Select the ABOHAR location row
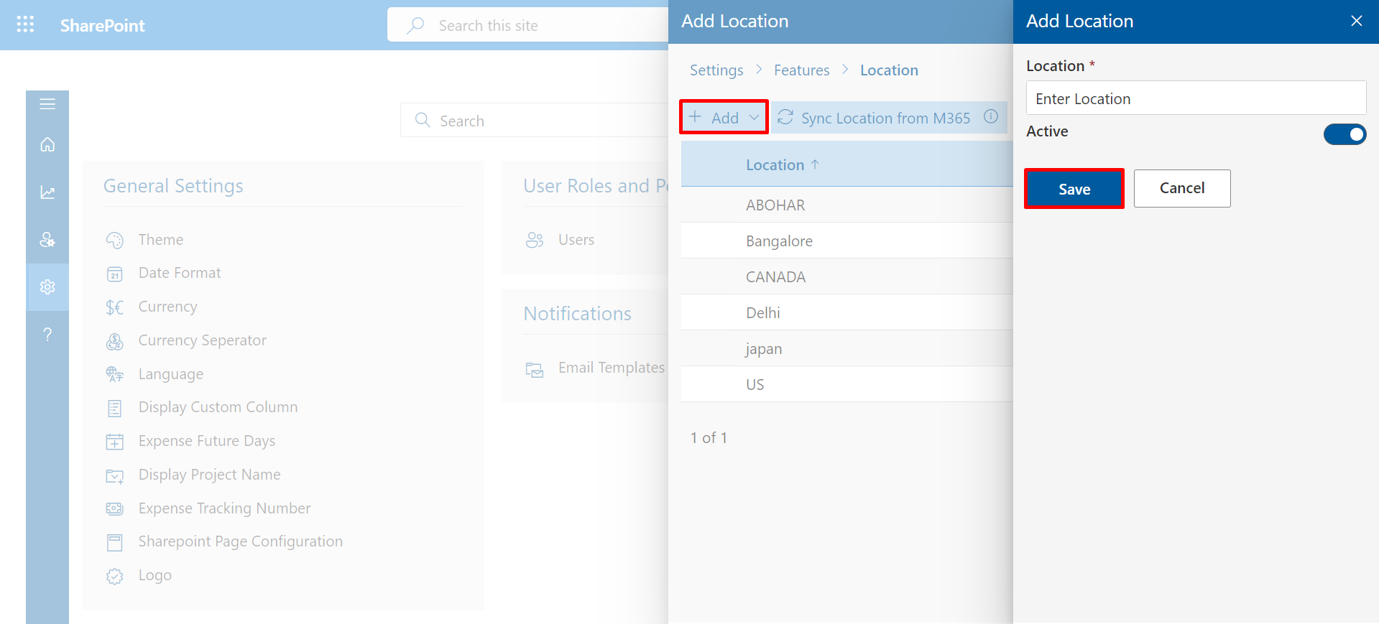This screenshot has height=624, width=1379. 847,205
